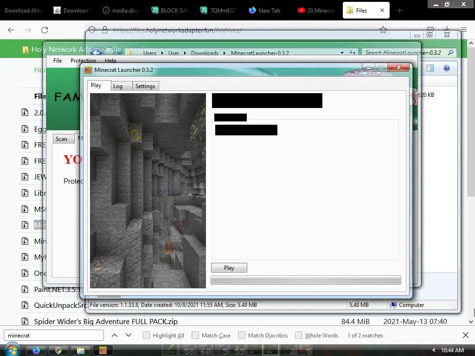475x356 pixels.
Task: Select the Scan tab in the antivirus window
Action: tap(62, 139)
